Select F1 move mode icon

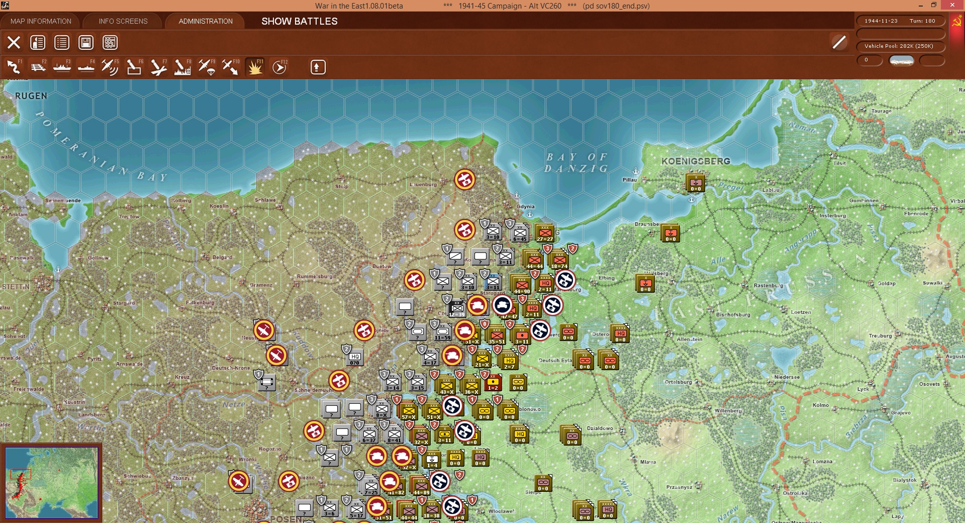coord(14,67)
